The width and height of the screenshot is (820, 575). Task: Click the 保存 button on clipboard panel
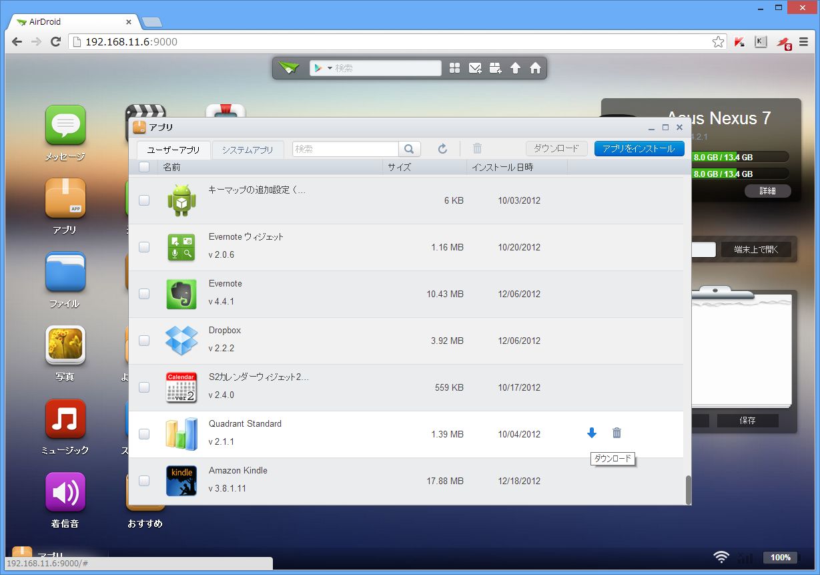pos(747,421)
